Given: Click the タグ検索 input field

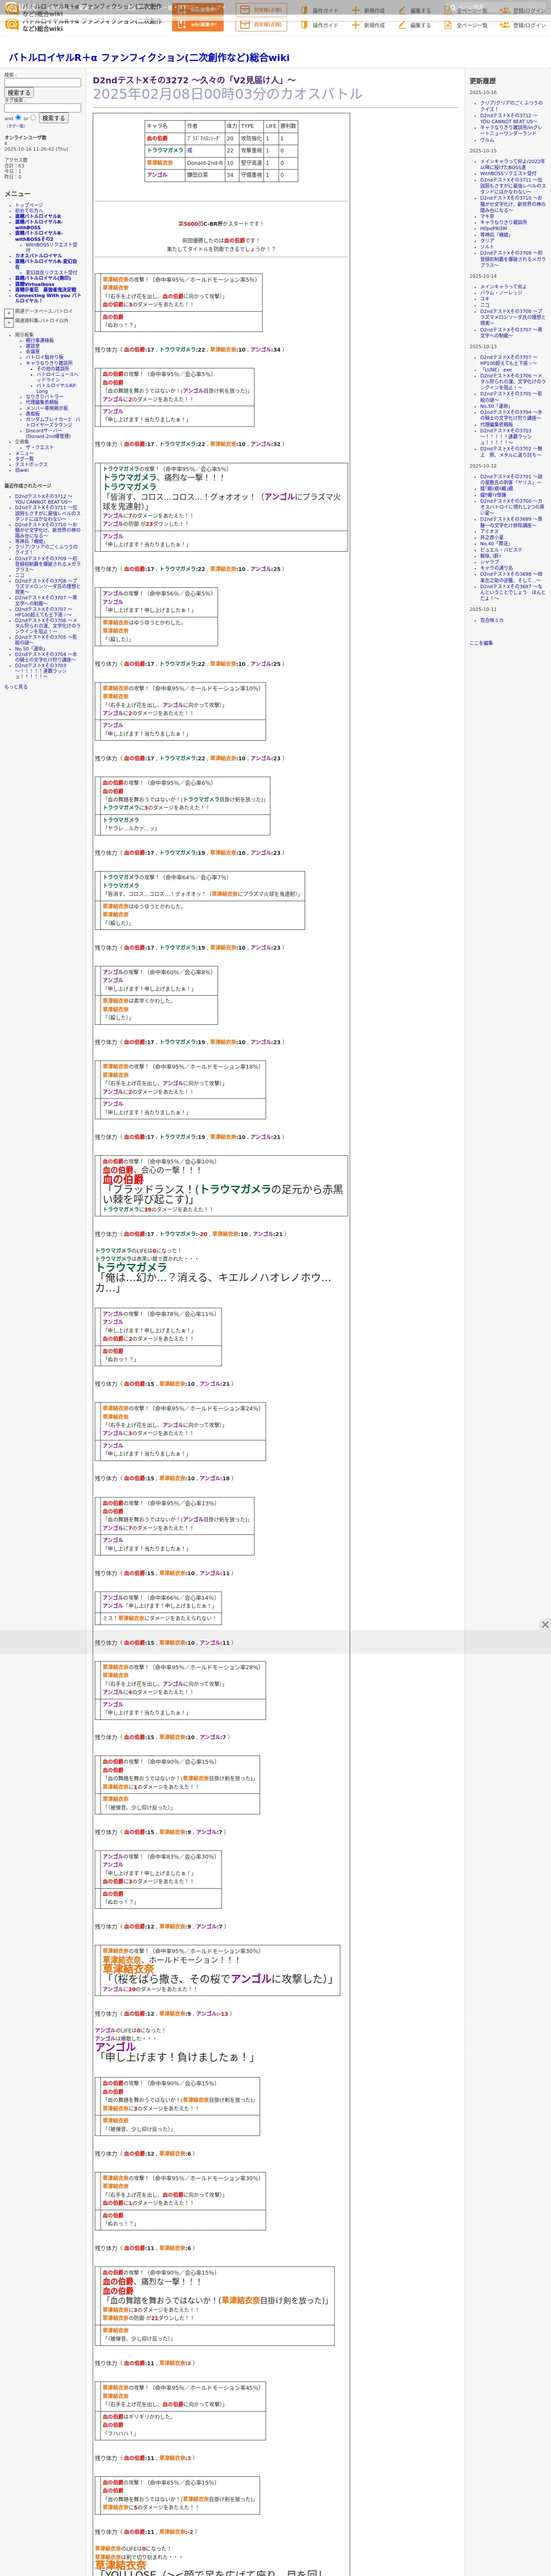Looking at the screenshot, I should pos(42,108).
